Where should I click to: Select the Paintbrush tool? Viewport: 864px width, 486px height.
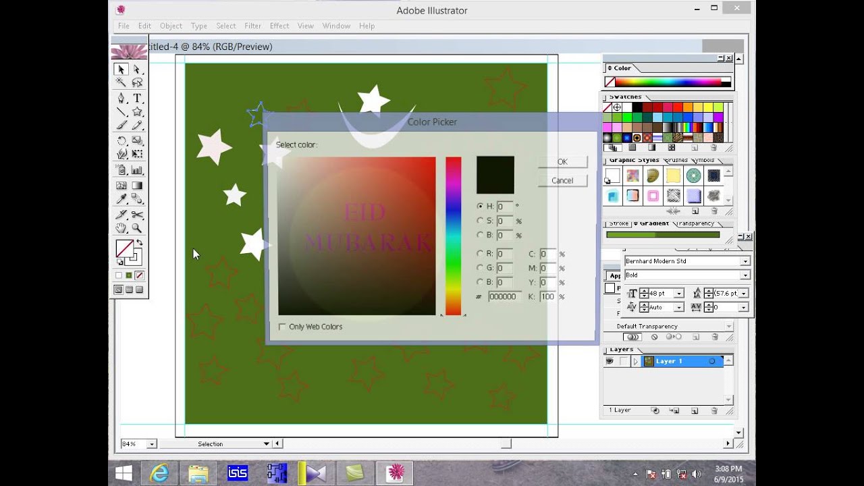(121, 125)
